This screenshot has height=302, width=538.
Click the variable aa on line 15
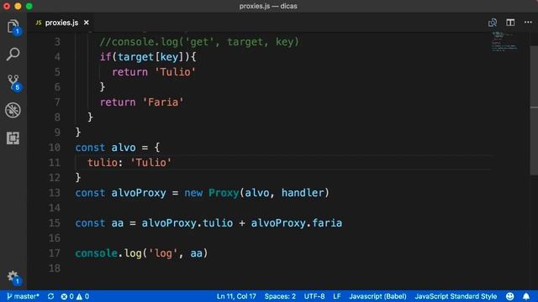tap(118, 223)
